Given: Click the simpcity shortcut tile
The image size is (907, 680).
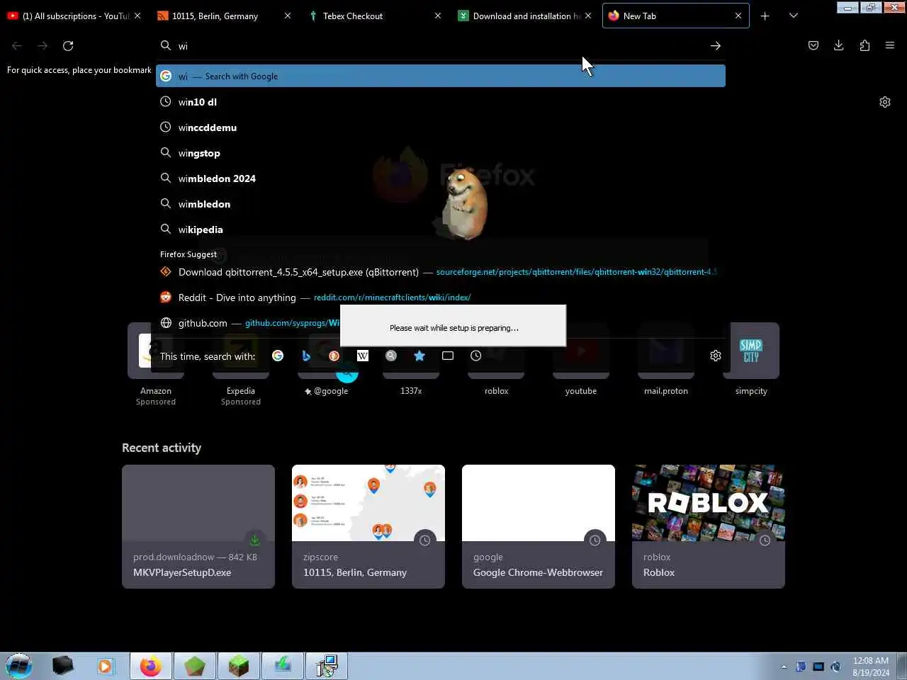Looking at the screenshot, I should [x=751, y=351].
